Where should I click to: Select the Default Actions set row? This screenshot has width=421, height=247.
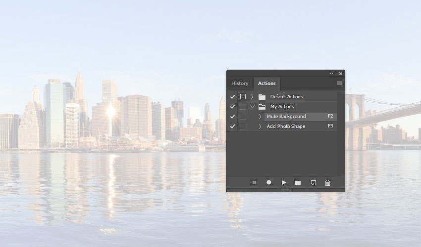(286, 97)
